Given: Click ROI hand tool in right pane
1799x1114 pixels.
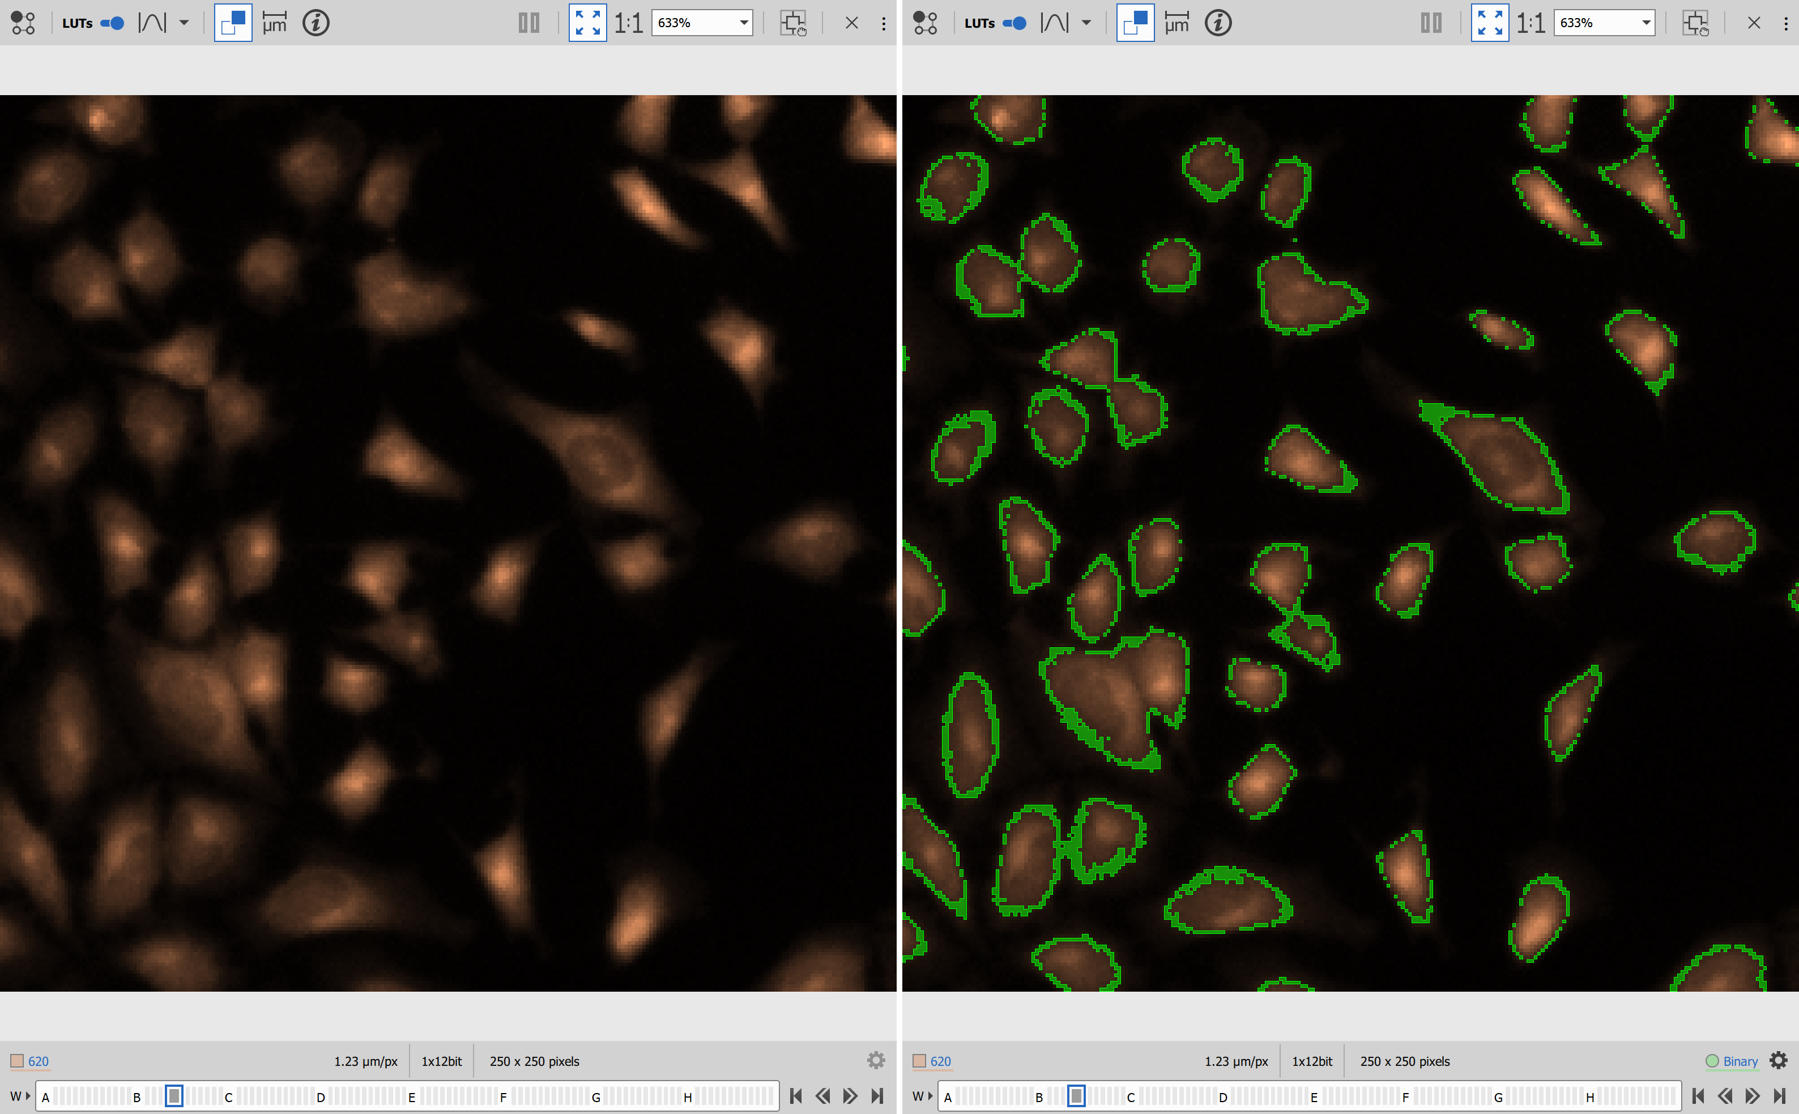Looking at the screenshot, I should click(x=1695, y=23).
